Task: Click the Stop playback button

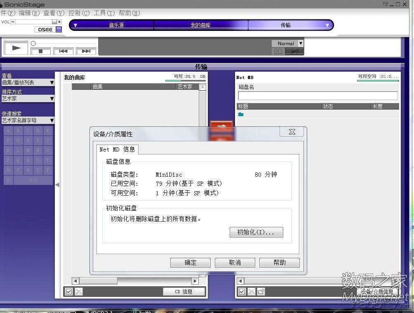Action: pyautogui.click(x=40, y=51)
